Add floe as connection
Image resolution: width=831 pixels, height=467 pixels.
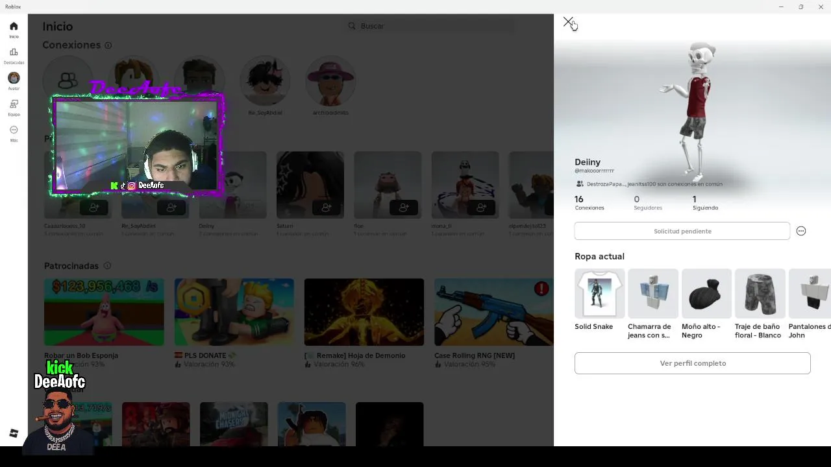click(404, 208)
